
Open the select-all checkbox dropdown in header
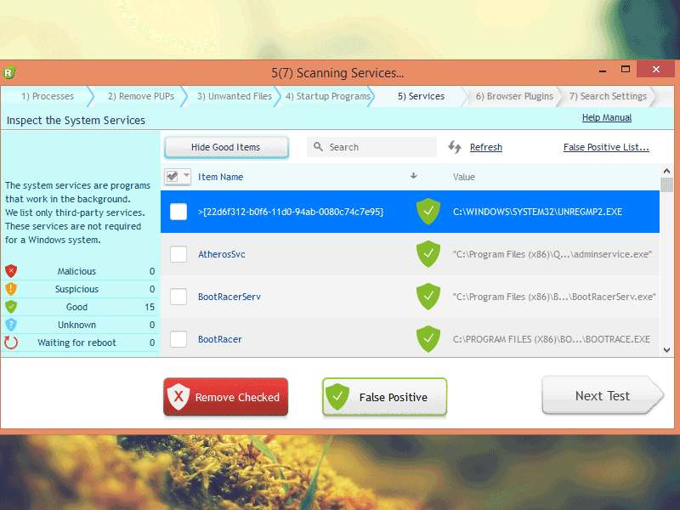[186, 177]
